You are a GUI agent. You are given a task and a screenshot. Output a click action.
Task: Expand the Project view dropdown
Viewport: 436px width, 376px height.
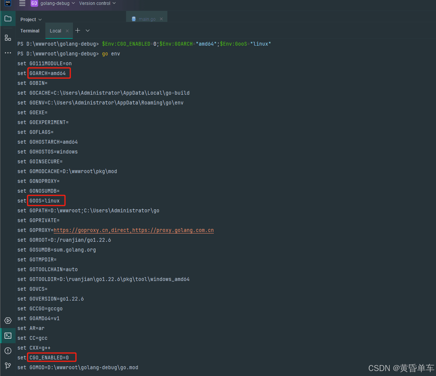(x=31, y=20)
